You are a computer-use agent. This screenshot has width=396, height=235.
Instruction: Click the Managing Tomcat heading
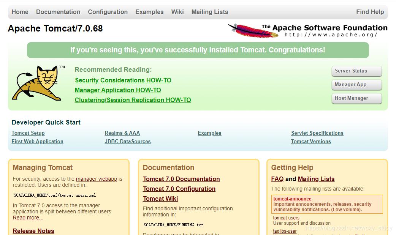[x=43, y=167]
